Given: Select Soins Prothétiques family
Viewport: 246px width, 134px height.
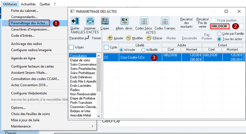Looking at the screenshot, I should coord(83,73).
